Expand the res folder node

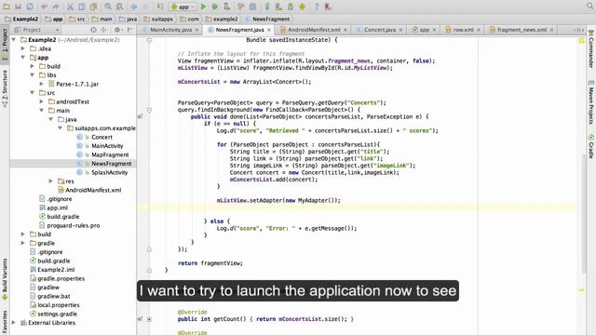coord(50,181)
